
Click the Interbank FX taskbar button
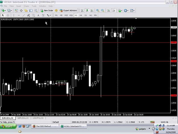[73, 126]
